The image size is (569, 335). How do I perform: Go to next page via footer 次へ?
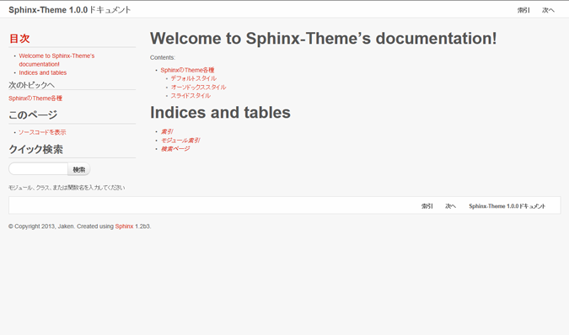(x=450, y=206)
